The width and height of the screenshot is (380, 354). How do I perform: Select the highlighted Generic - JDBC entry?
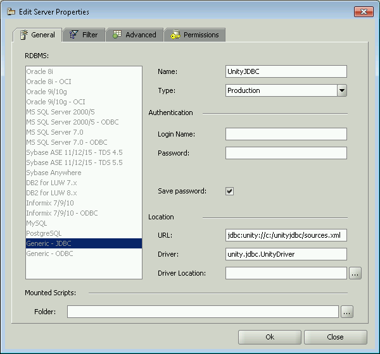pyautogui.click(x=84, y=243)
